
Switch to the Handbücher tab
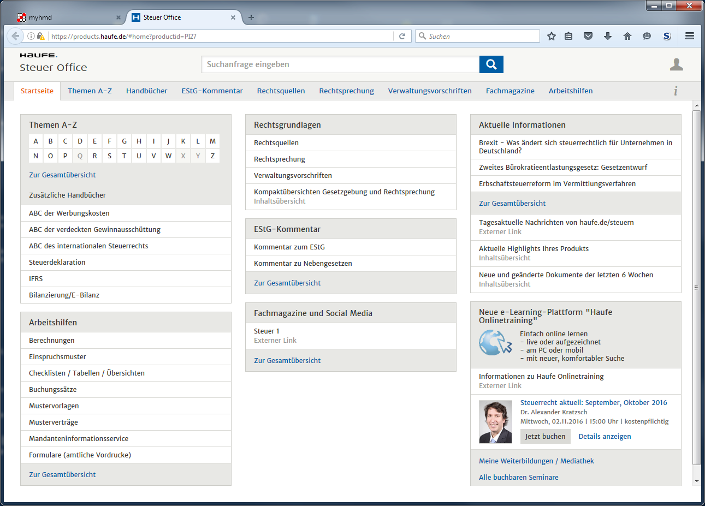146,91
